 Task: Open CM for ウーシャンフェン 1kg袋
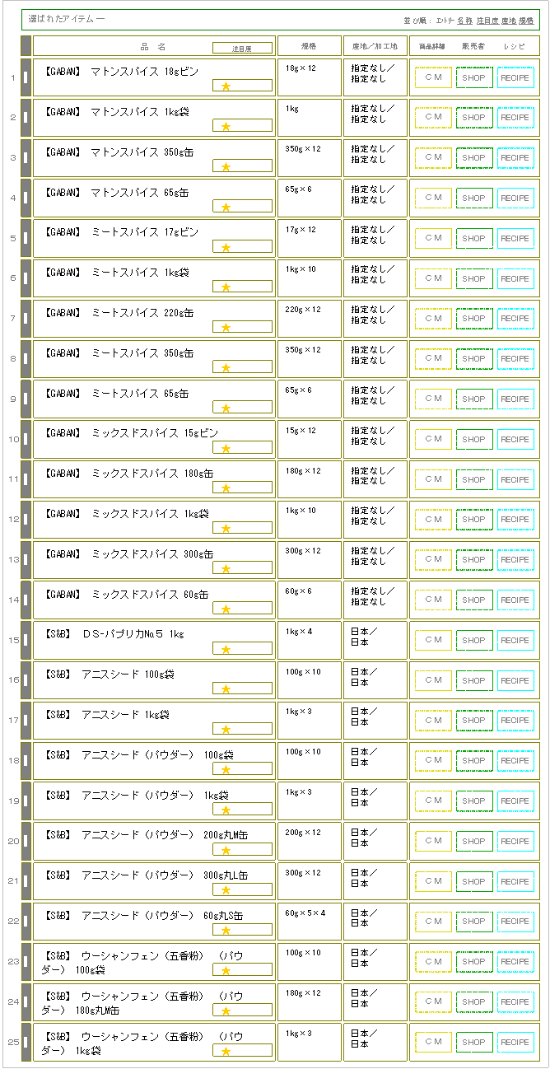tap(433, 1043)
